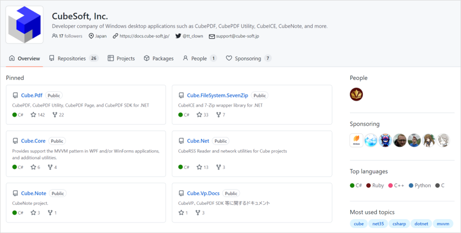The image size is (461, 233).
Task: Select the C language in Top languages
Action: coord(440,186)
